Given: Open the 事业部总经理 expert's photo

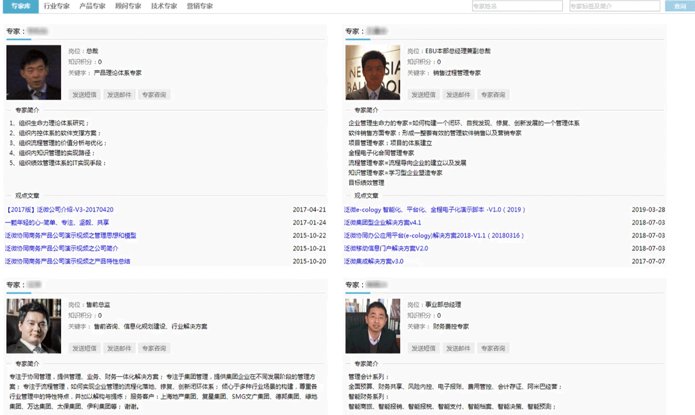Looking at the screenshot, I should coord(373,326).
